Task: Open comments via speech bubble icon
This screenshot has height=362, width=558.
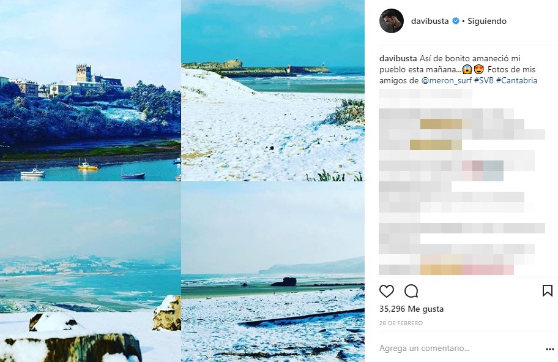Action: coord(411,292)
